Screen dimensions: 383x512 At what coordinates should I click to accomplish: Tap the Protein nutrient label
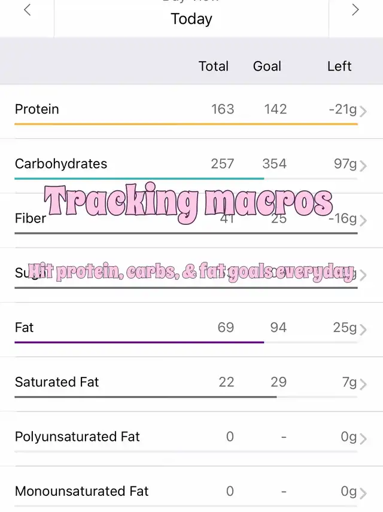coord(37,109)
